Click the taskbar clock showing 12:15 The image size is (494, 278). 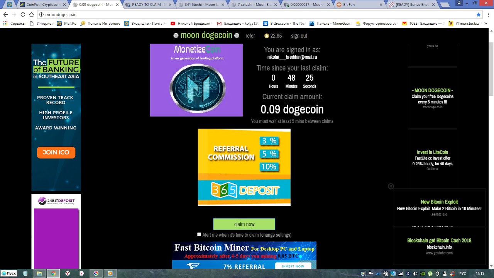[480, 274]
